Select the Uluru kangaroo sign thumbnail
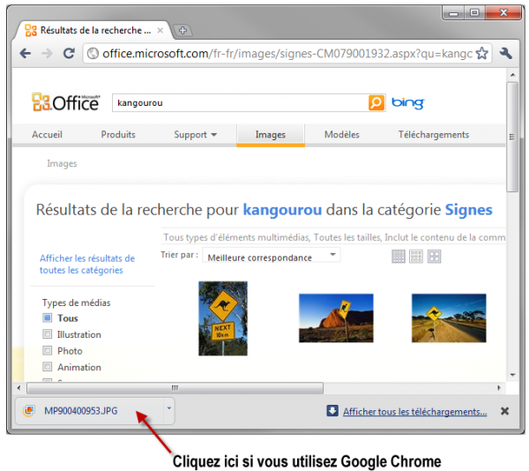The image size is (529, 471). [x=336, y=318]
